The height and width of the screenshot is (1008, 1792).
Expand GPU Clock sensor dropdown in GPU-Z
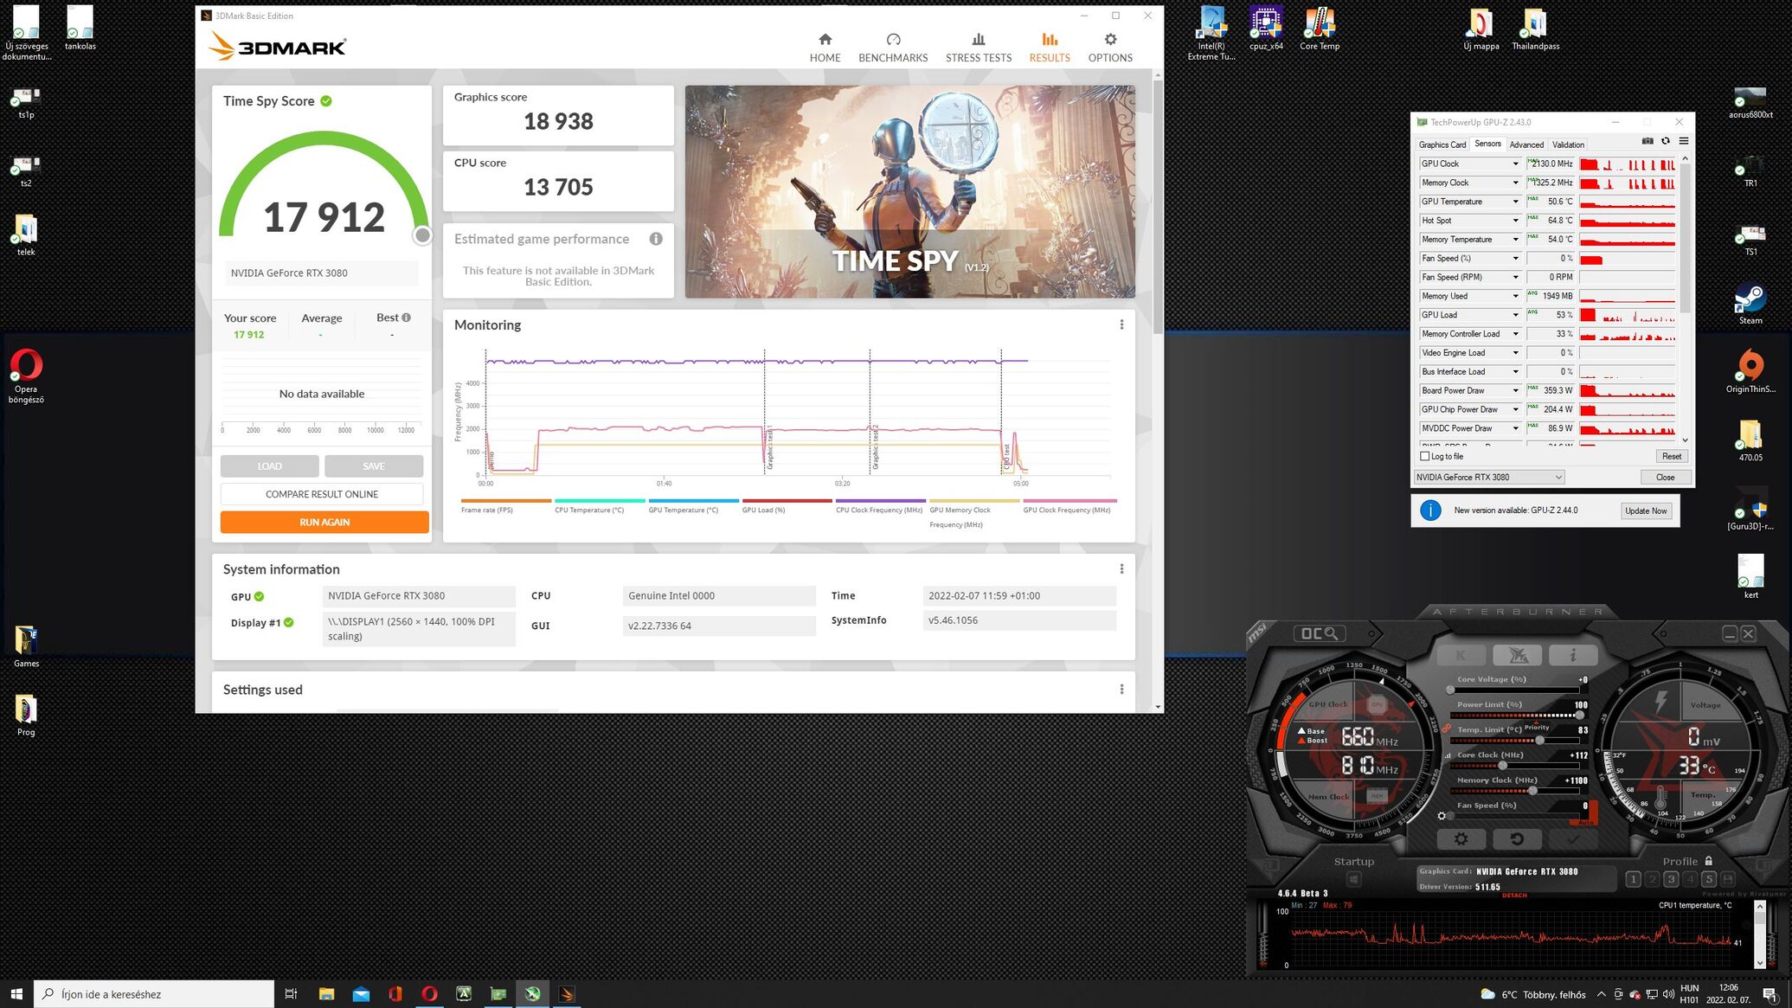(1515, 164)
